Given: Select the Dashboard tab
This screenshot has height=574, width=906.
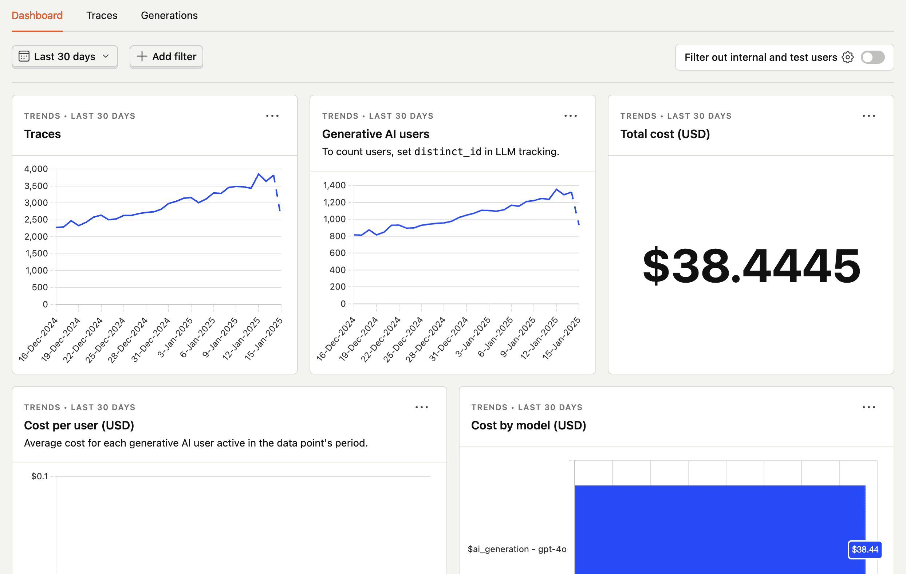Looking at the screenshot, I should tap(37, 15).
